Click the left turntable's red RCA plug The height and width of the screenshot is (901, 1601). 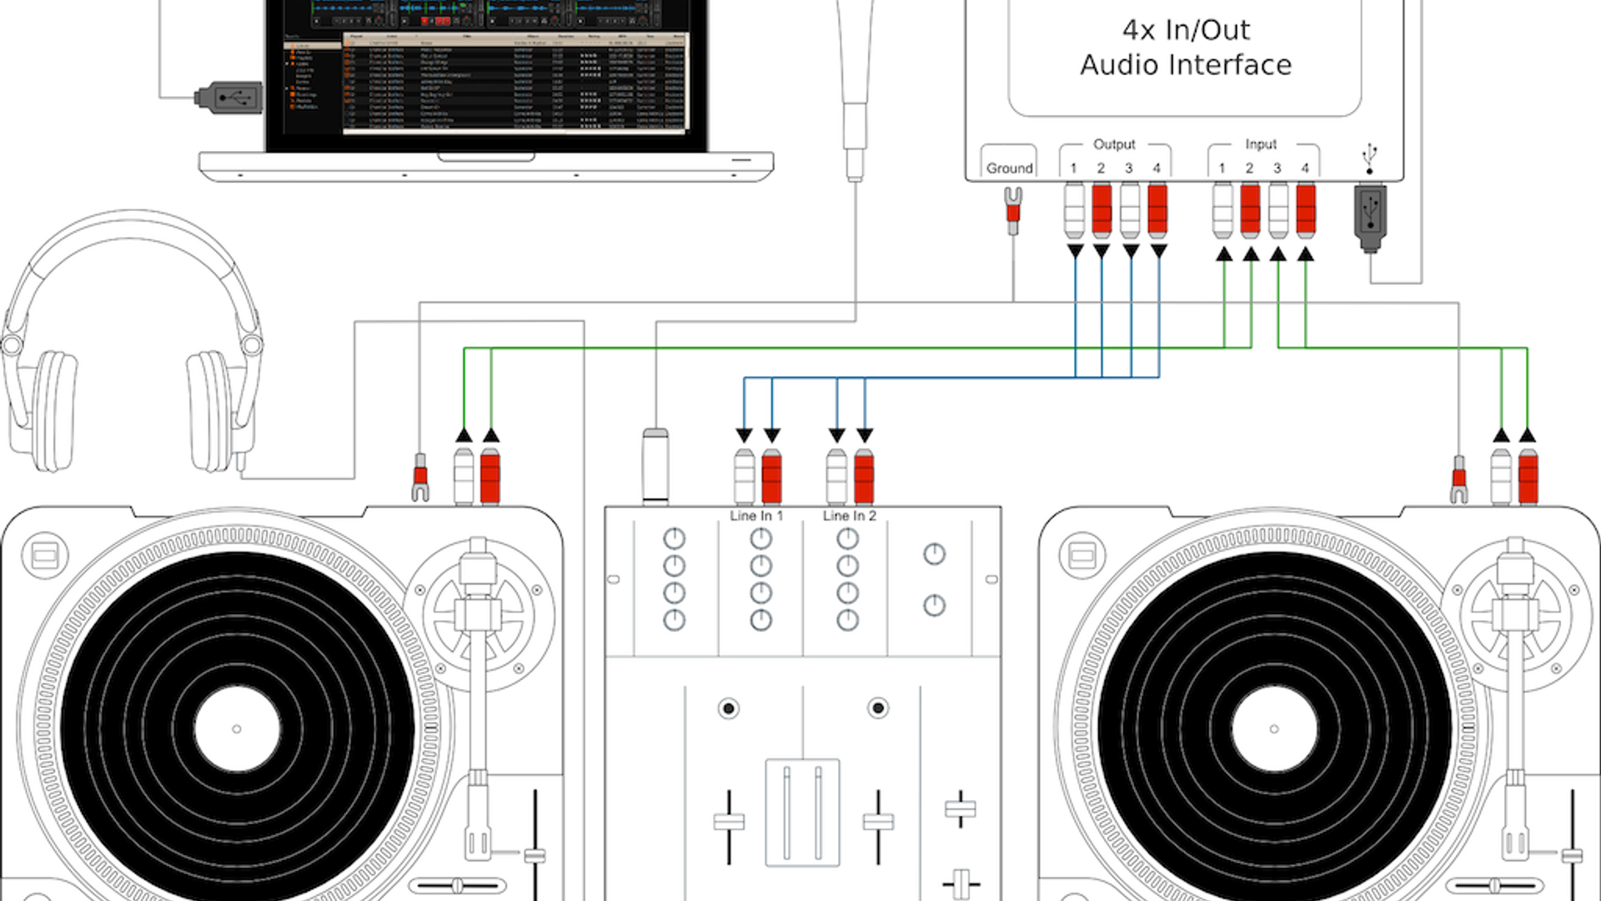coord(490,476)
